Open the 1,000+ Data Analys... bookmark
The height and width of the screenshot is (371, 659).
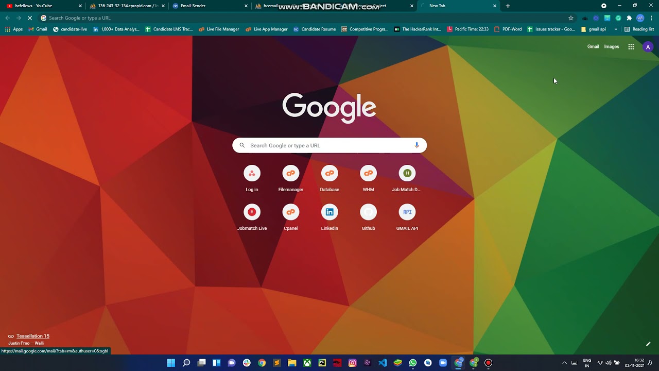[x=116, y=29]
